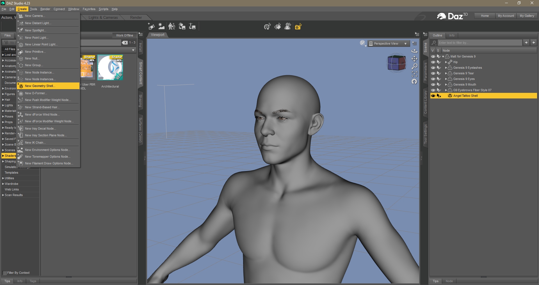Switch to the Lights & Cameras tab

pos(103,17)
